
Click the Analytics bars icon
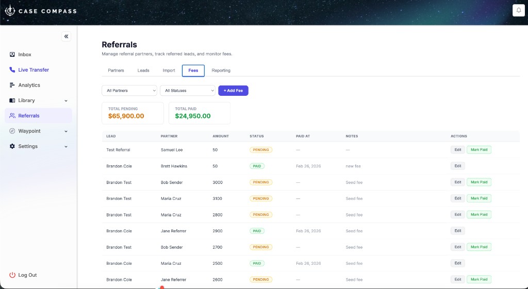click(12, 85)
